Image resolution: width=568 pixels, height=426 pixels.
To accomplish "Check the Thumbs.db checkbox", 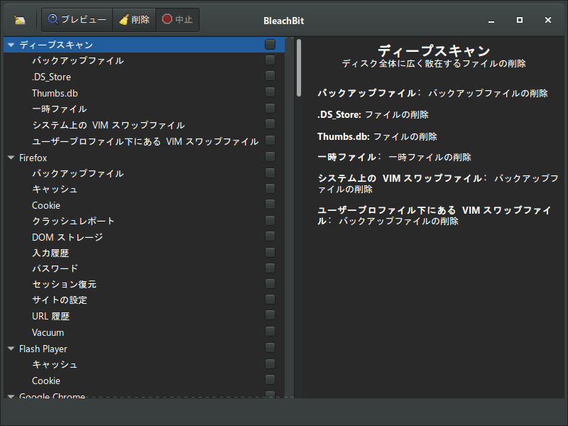I will click(x=270, y=92).
